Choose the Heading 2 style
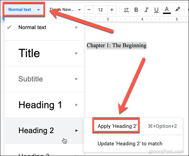Viewport: 189px width, 156px height. (x=44, y=131)
